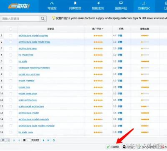Click star rating in model tree row

(98, 87)
